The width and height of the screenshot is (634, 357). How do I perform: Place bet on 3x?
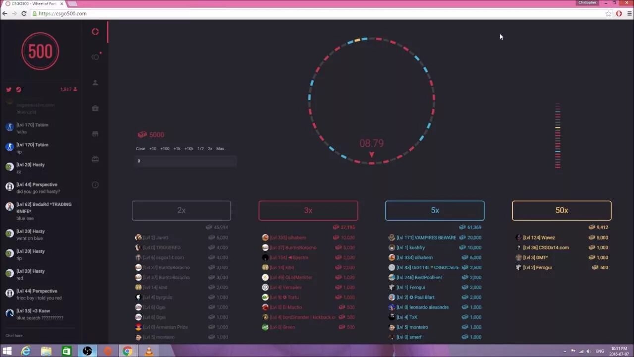coord(308,210)
